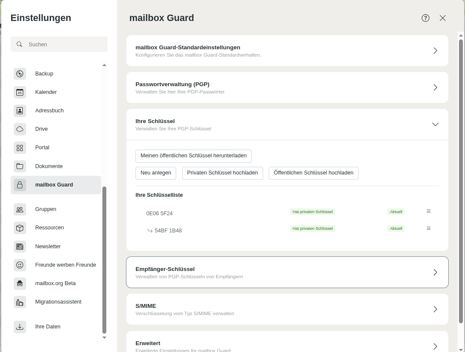Click Aktuell badge on 54BF 1B48 row

(x=396, y=229)
